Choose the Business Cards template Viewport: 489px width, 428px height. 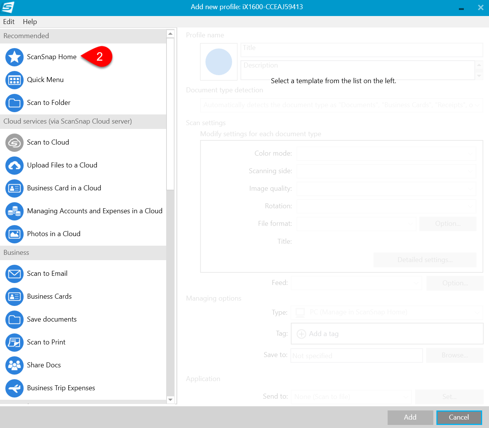pyautogui.click(x=49, y=296)
